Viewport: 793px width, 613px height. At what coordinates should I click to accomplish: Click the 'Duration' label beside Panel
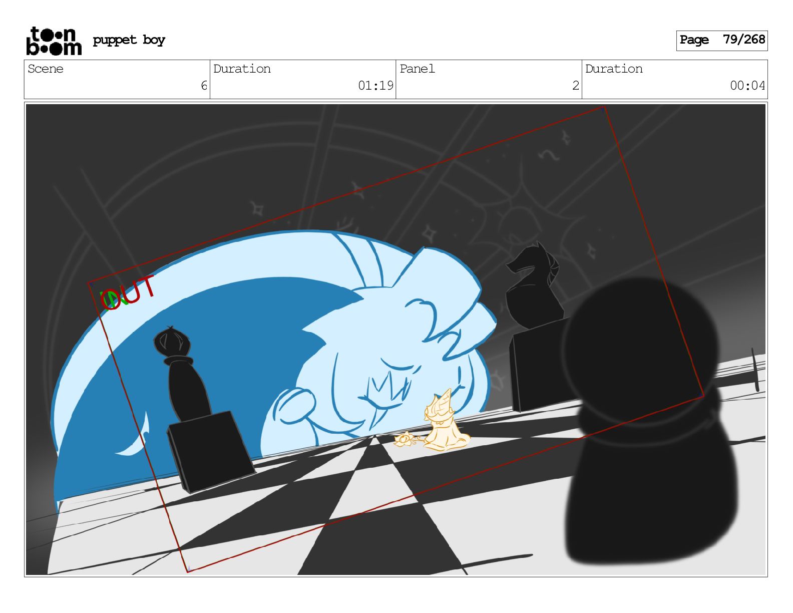point(614,69)
